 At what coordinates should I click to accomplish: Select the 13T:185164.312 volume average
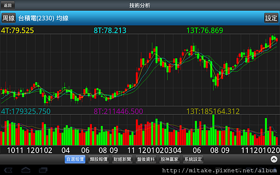point(213,111)
